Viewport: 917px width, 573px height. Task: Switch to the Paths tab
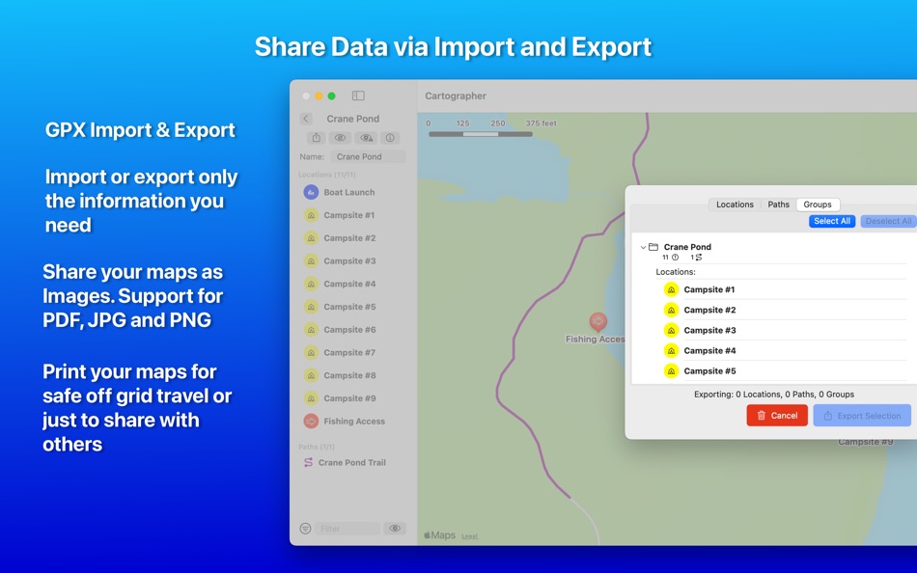(779, 204)
